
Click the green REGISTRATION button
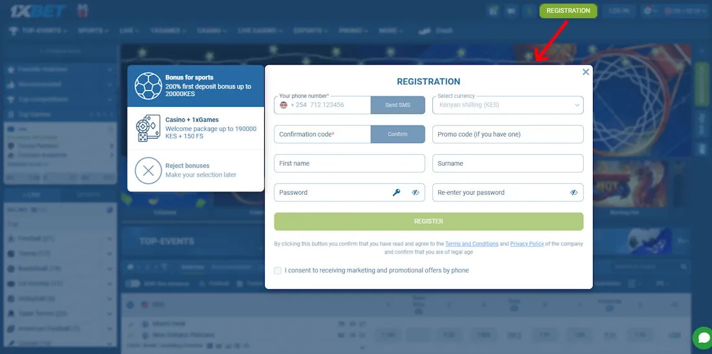point(568,11)
